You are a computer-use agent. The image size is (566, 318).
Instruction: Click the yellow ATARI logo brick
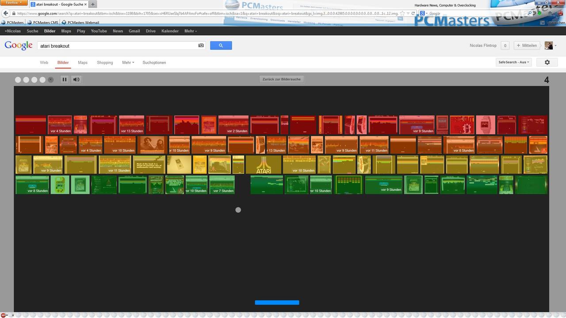click(x=264, y=165)
